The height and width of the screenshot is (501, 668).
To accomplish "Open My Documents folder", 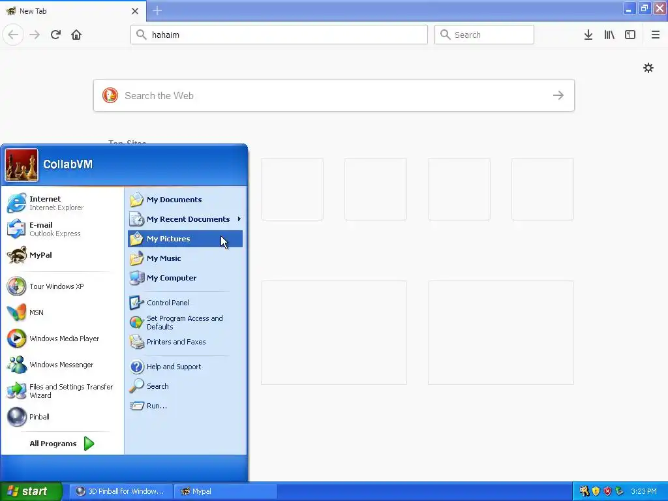I will point(185,200).
